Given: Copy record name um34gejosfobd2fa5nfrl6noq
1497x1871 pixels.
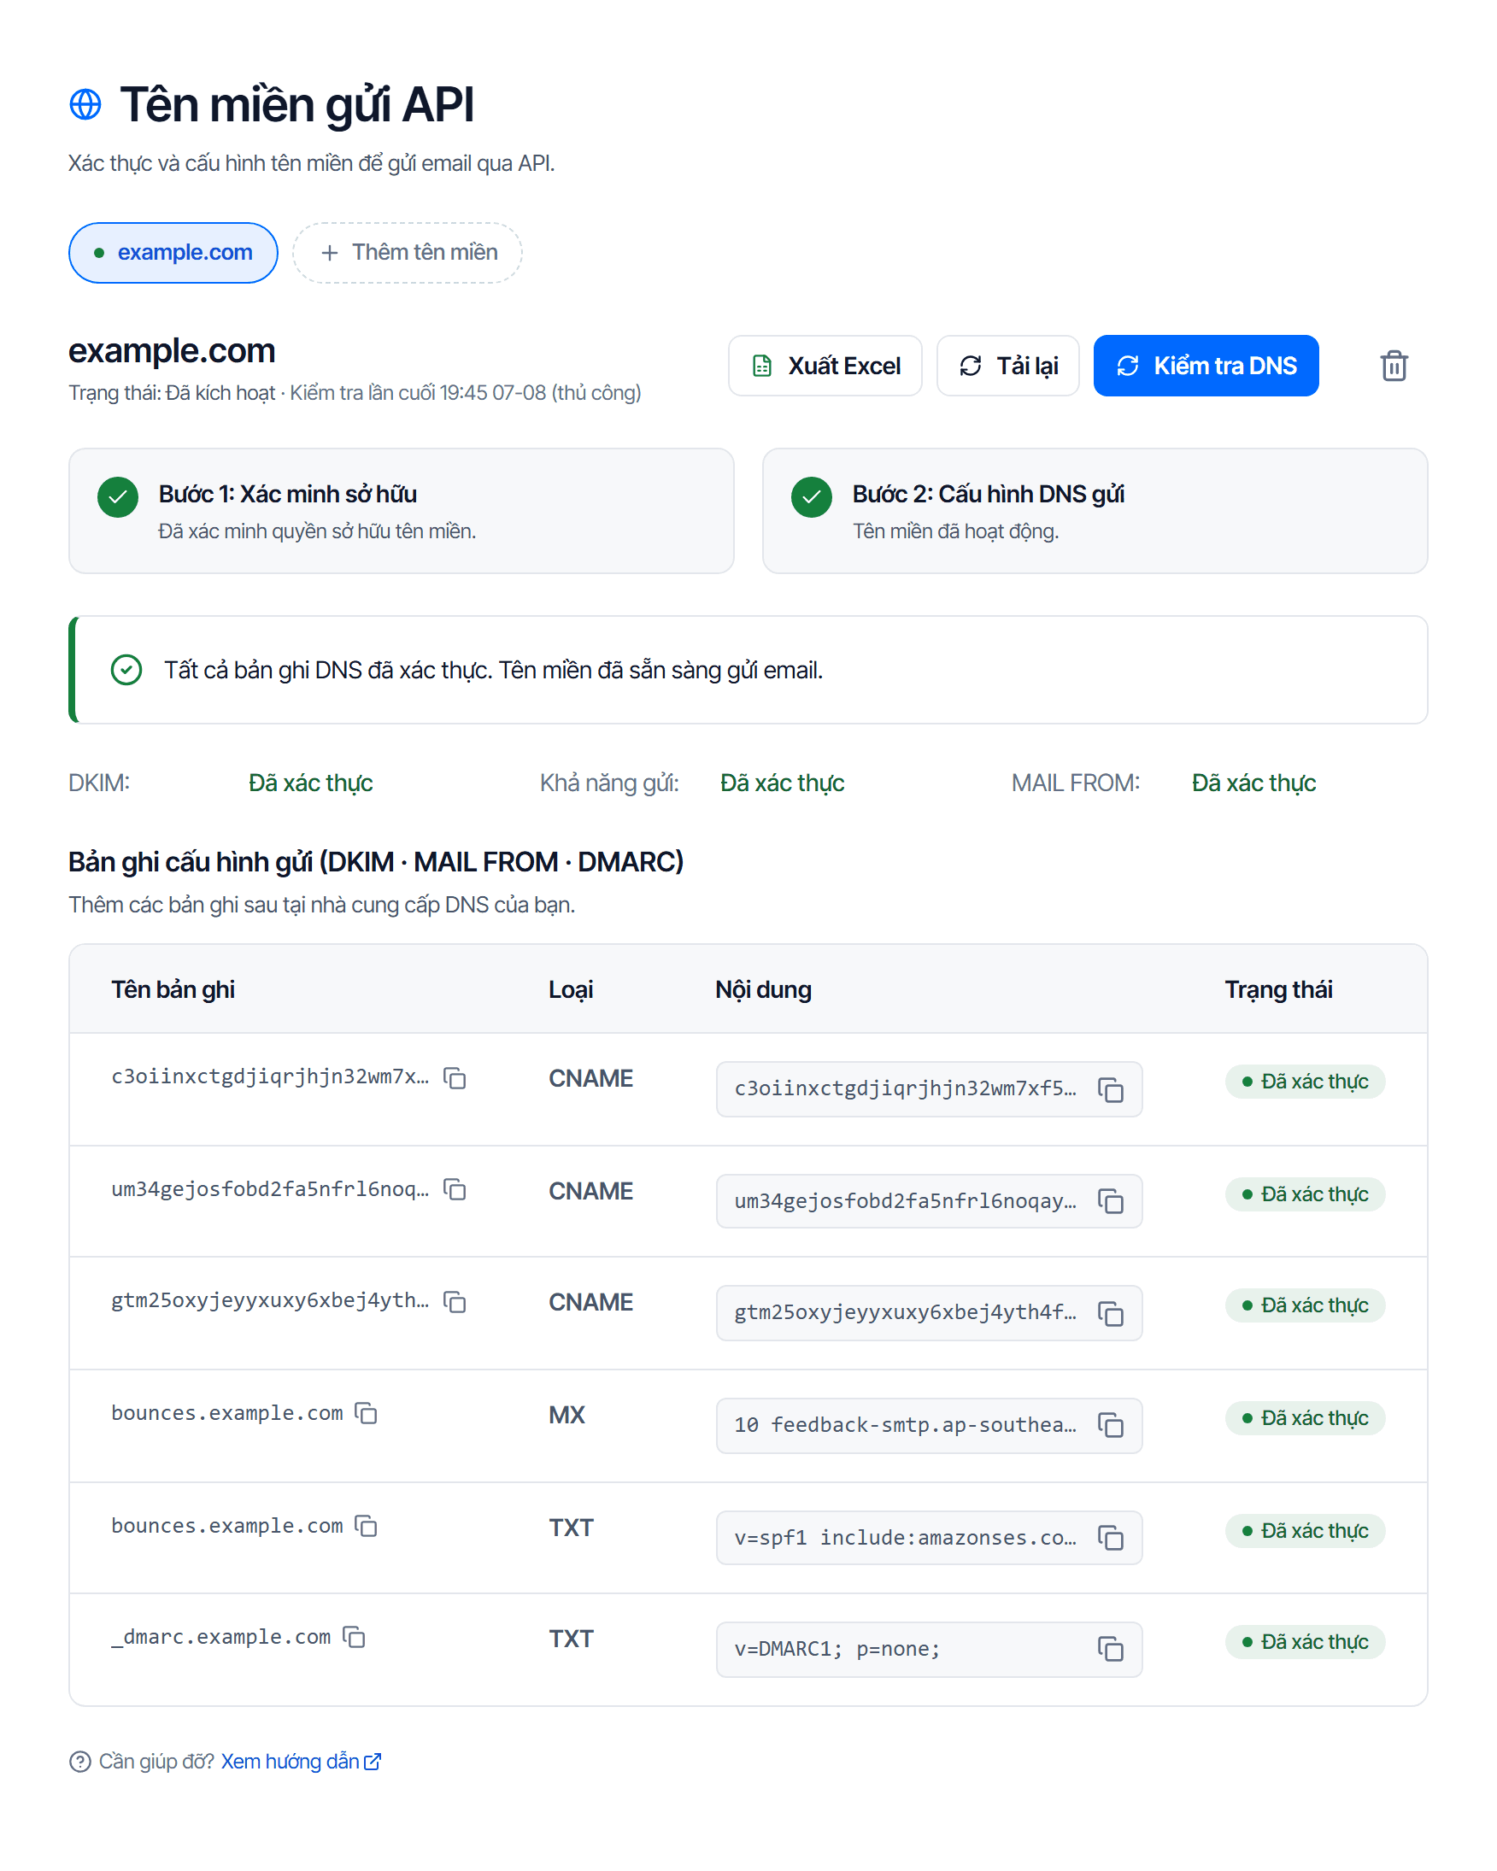Looking at the screenshot, I should [x=455, y=1189].
